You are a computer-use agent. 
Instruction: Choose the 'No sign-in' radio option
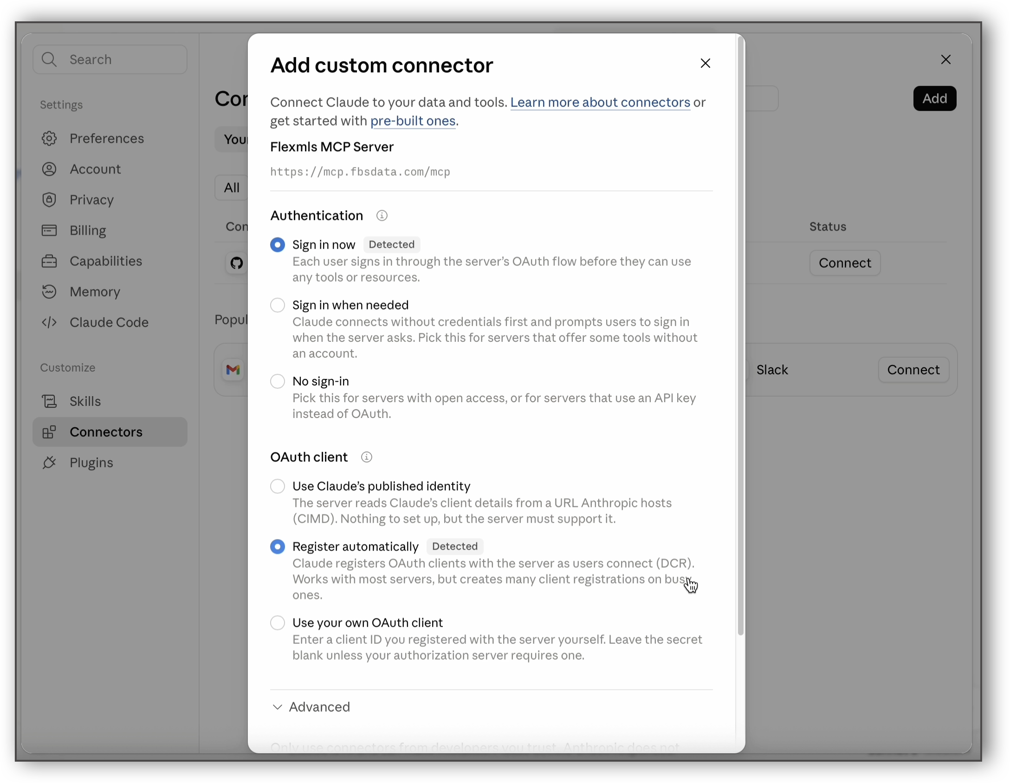click(x=278, y=381)
